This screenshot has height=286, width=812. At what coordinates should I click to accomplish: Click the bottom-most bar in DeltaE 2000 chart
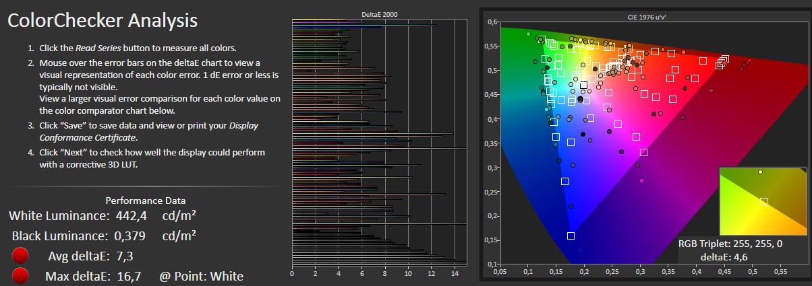pos(378,263)
